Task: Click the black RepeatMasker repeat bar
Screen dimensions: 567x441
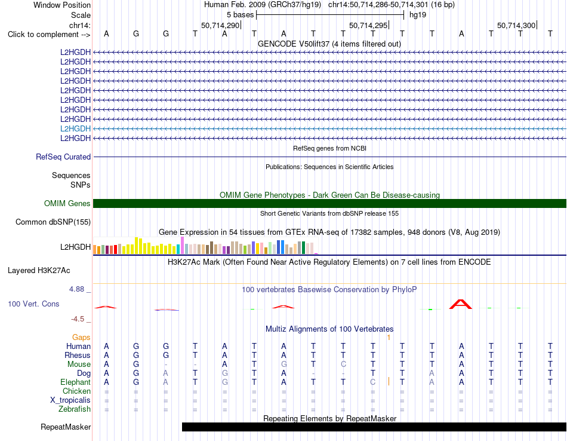Action: click(374, 427)
